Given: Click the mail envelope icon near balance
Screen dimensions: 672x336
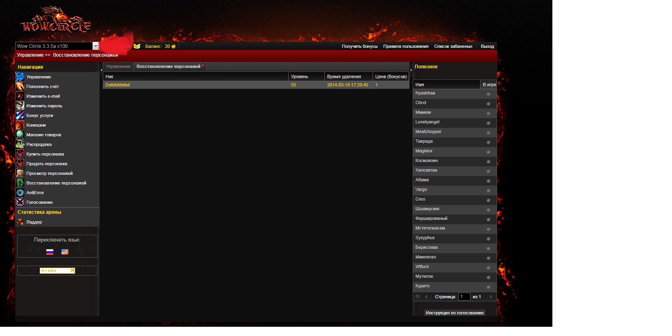Looking at the screenshot, I should [137, 46].
